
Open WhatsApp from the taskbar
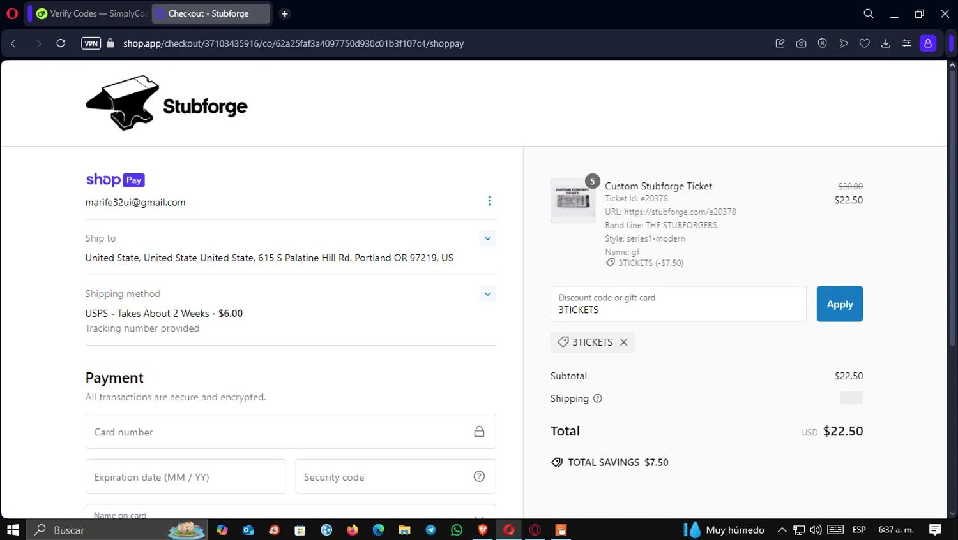[457, 530]
